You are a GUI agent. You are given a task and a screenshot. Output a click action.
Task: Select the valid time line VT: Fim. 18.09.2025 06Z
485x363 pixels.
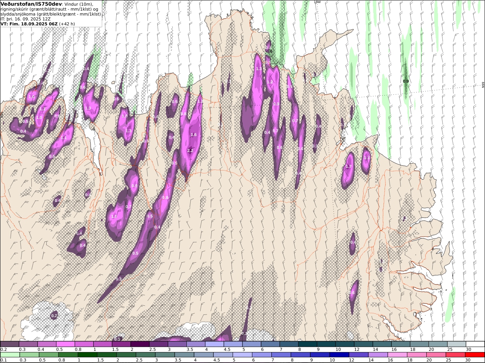[x=29, y=23]
